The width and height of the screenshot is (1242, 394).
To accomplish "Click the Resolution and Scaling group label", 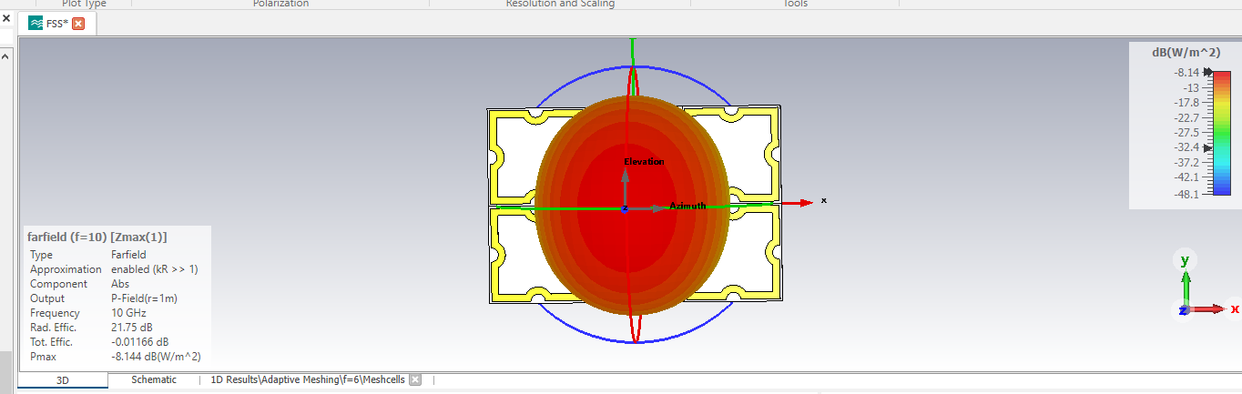I will tap(560, 4).
